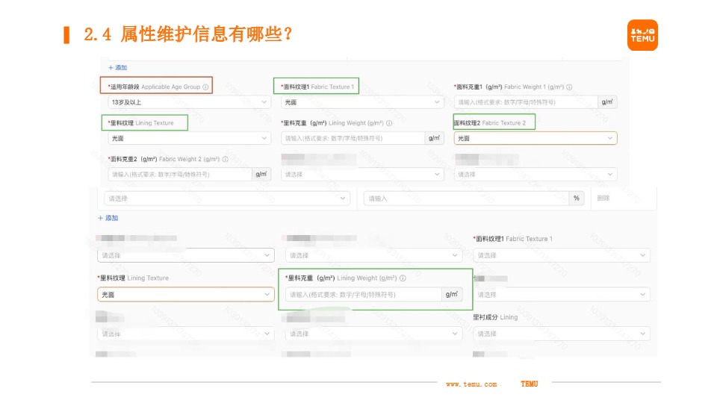Open the 请选择 dropdown under Fabric Texture 1 in lower form

coord(562,255)
